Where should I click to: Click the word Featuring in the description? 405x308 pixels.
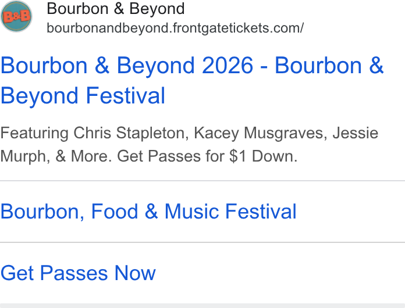pos(34,133)
